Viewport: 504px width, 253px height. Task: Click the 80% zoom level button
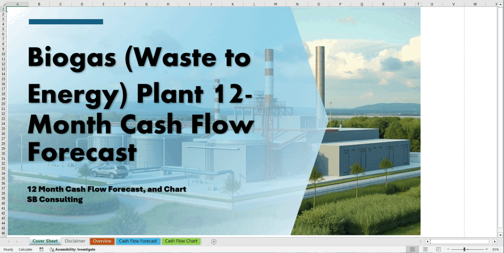(496, 249)
